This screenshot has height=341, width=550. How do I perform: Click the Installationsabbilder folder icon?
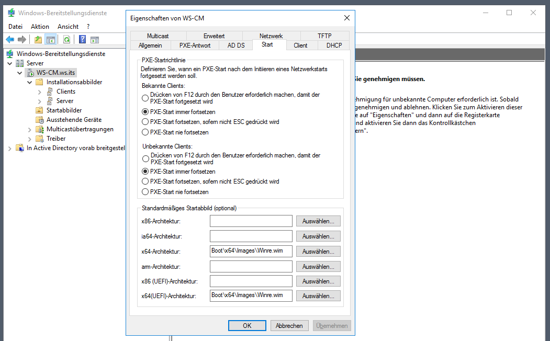tap(39, 82)
